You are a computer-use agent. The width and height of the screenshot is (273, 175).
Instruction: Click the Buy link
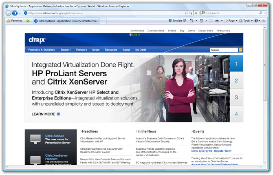pos(182,31)
